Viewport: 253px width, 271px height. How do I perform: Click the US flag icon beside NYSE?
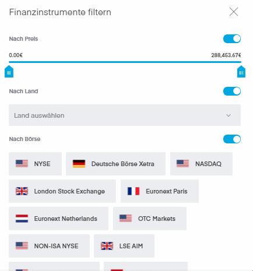pos(22,164)
